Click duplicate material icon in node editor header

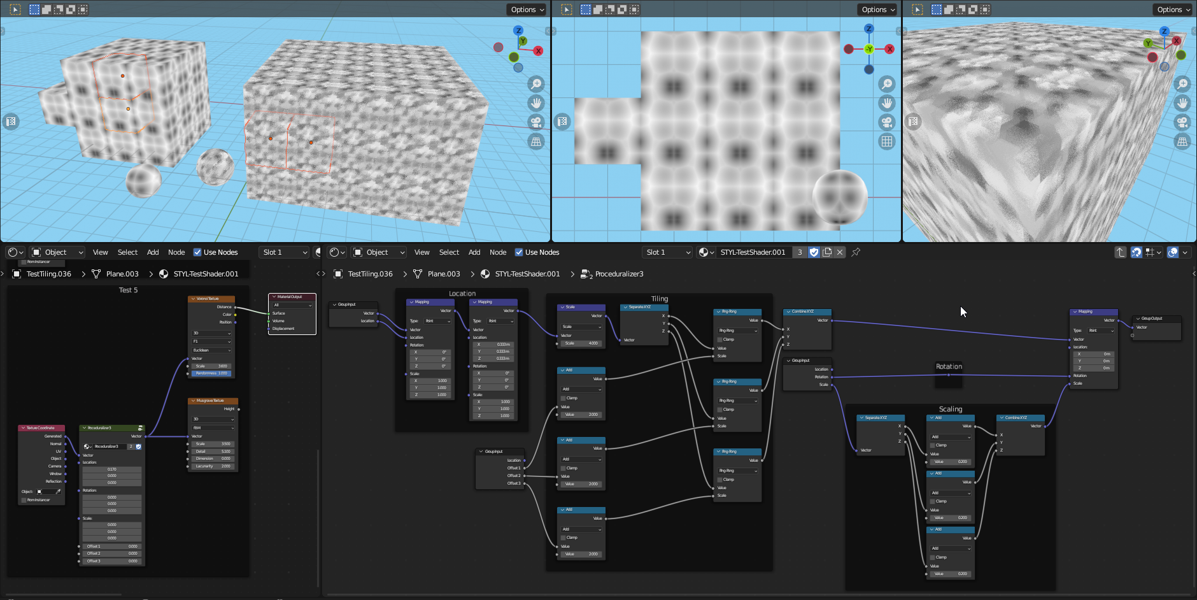tap(827, 252)
